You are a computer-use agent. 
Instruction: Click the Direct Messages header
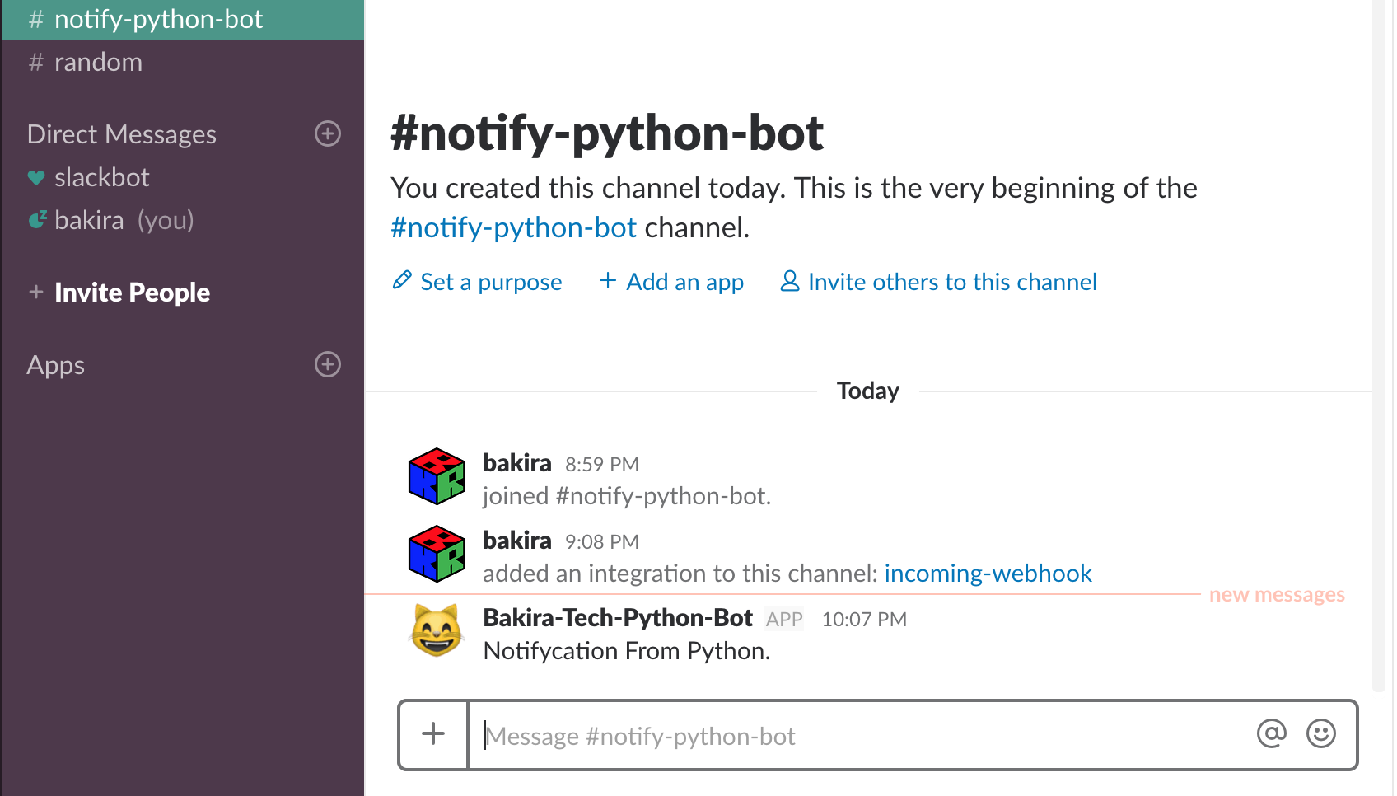[122, 134]
